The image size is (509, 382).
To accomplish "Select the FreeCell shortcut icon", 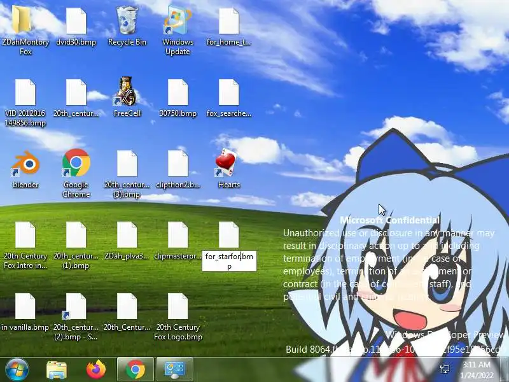I will 127,91.
